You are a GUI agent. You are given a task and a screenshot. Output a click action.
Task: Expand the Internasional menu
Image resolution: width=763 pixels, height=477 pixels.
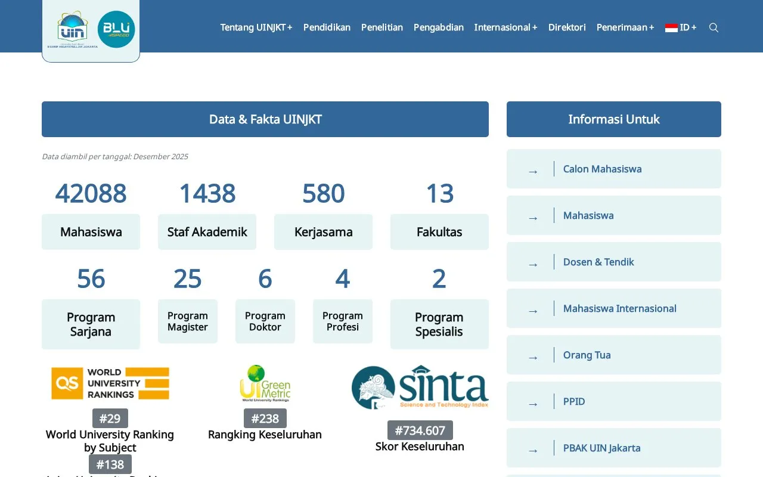point(505,27)
